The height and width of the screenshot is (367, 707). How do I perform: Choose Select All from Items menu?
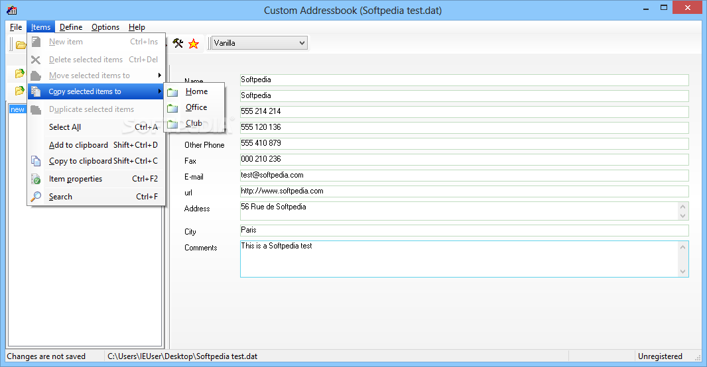click(x=96, y=127)
